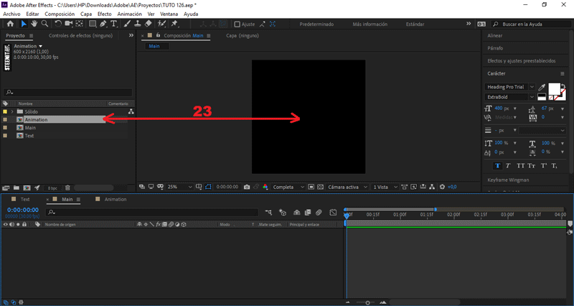This screenshot has width=574, height=306.
Task: Switch to the Estándar workspace
Action: (x=415, y=24)
